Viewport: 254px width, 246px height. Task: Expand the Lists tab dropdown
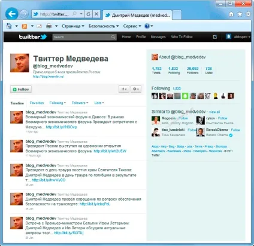point(99,103)
